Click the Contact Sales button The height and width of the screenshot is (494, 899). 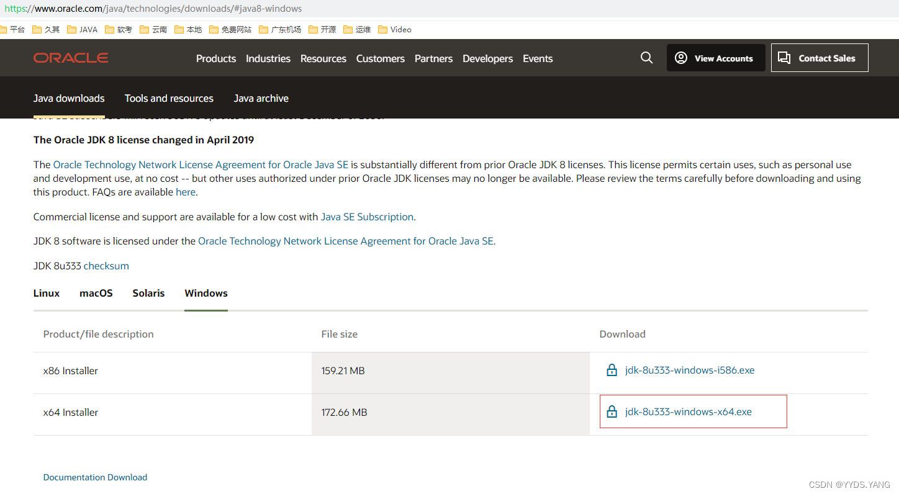coord(820,58)
